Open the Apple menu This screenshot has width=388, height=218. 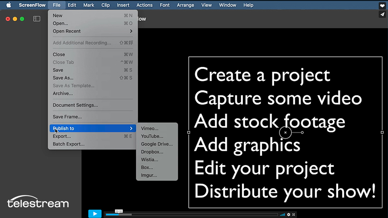point(9,5)
